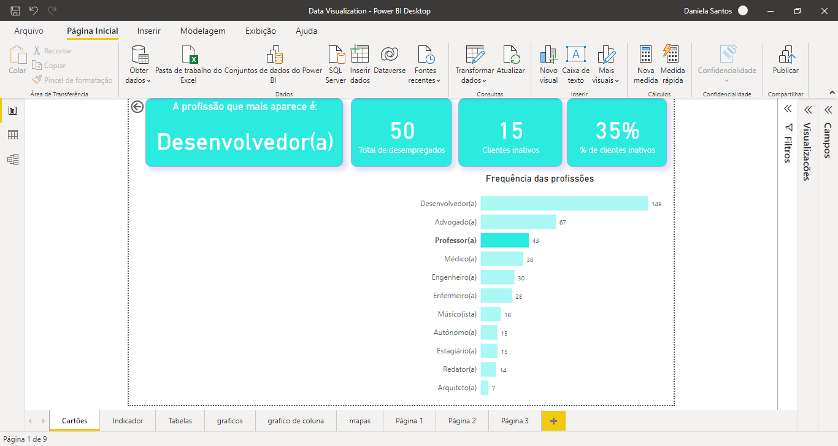The height and width of the screenshot is (446, 838).
Task: Open Pasta de trabalho do Excel
Action: coord(188,64)
